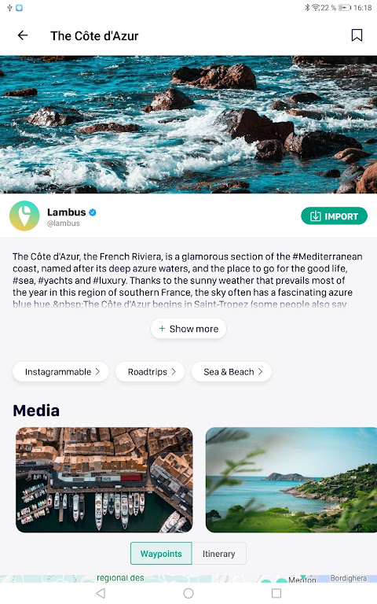
Task: Open the harbor aerial media photo
Action: click(104, 480)
